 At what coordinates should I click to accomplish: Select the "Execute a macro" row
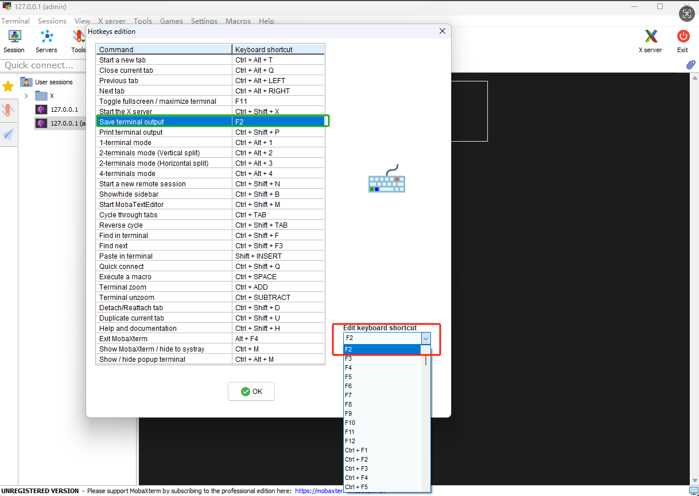pos(210,276)
